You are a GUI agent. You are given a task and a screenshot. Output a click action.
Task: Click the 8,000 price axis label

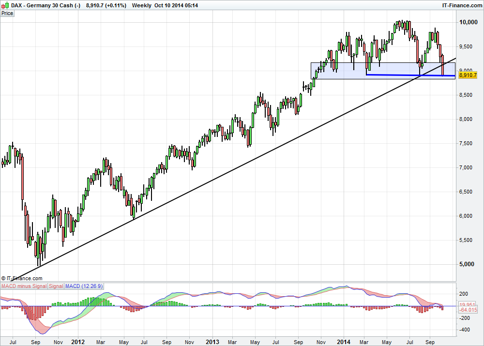(466, 119)
